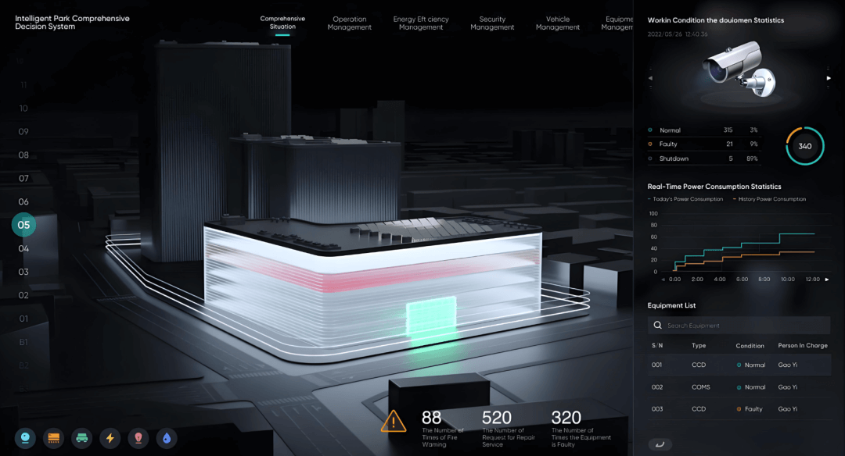Show next device with right arrow

(x=829, y=79)
